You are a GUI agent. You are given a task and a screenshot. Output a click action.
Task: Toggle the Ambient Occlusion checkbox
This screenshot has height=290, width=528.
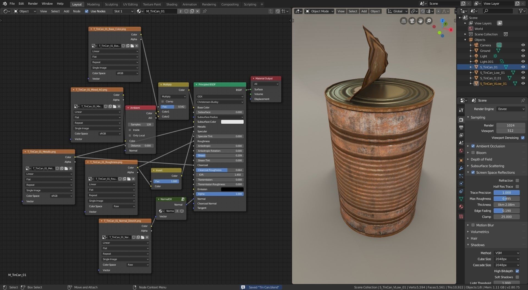point(473,146)
